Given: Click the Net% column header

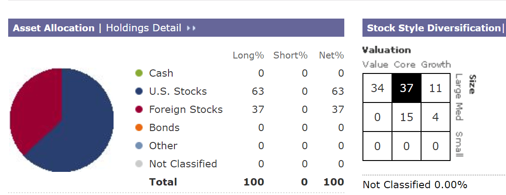Looking at the screenshot, I should pyautogui.click(x=332, y=55).
